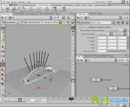130x107 pixels.
Task: Go forward in Scene View path history
Action: 6,18
